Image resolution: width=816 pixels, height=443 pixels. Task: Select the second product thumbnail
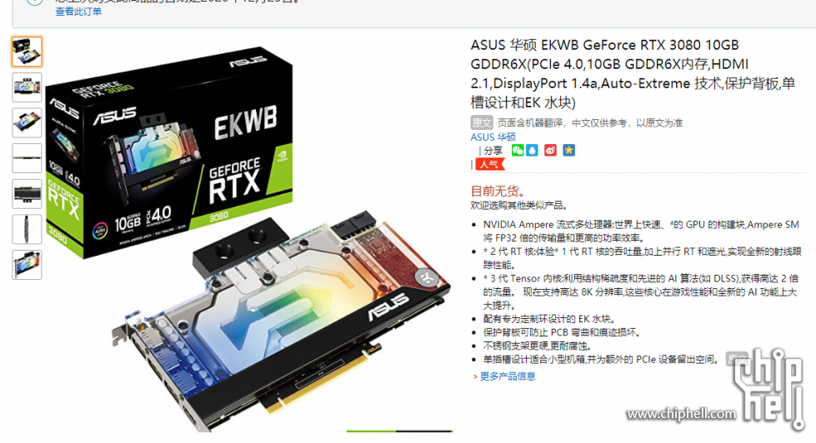click(27, 87)
